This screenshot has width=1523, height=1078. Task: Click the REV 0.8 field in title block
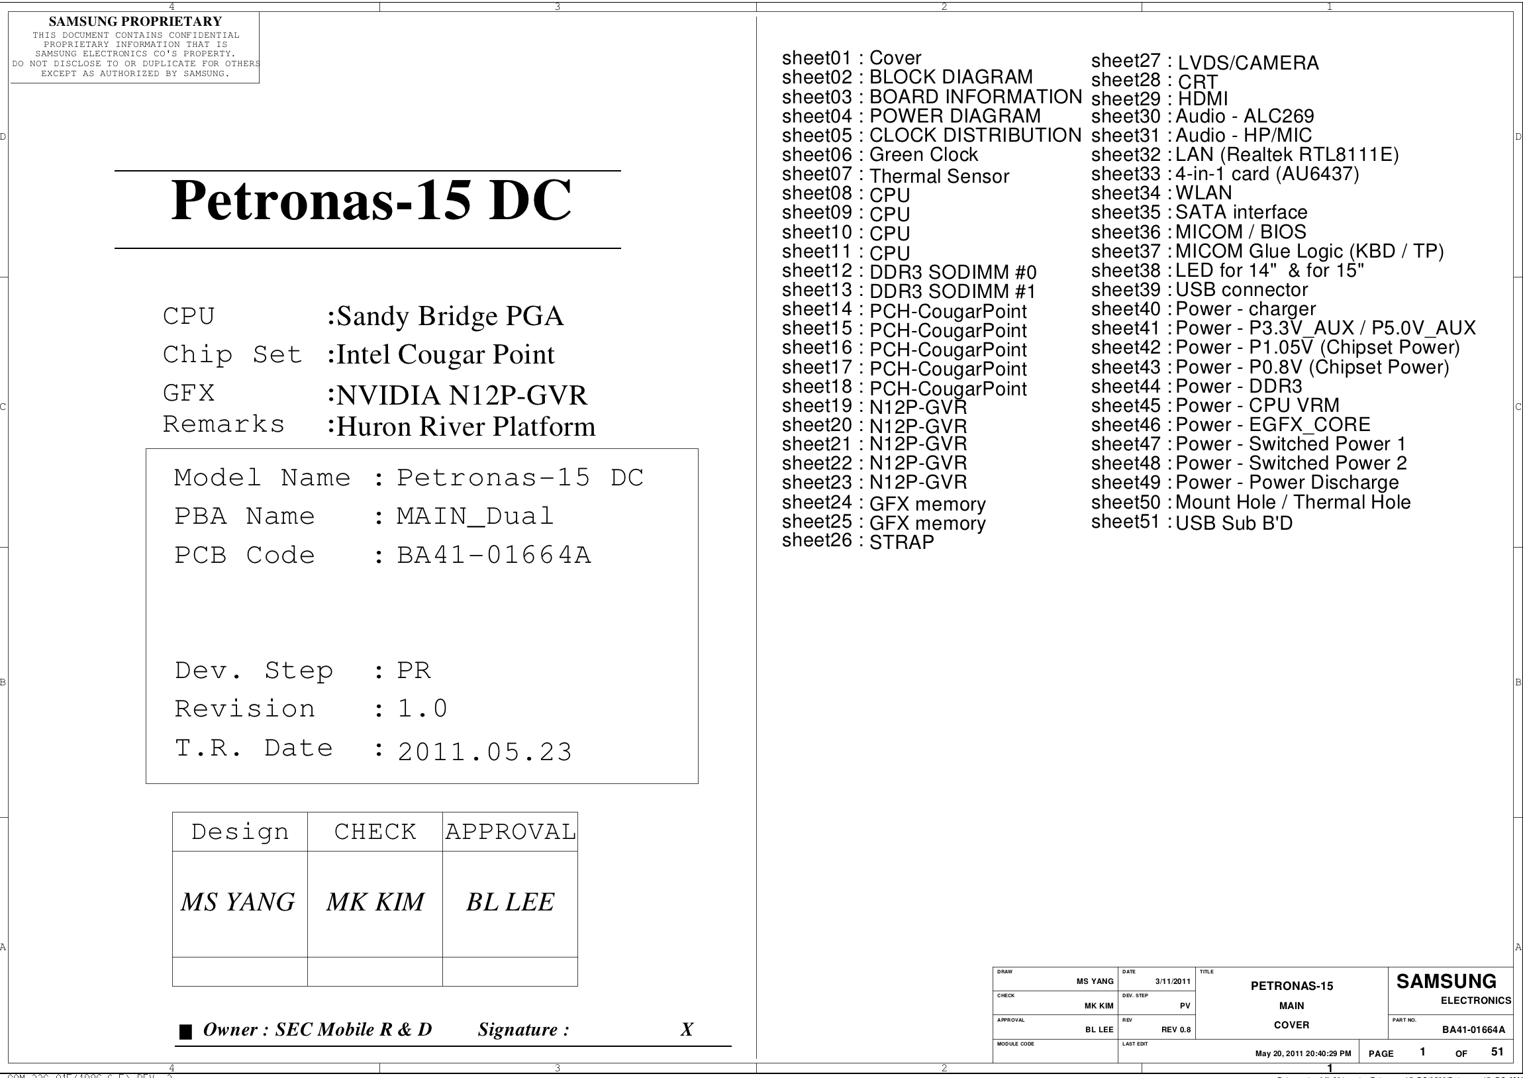click(1176, 1030)
